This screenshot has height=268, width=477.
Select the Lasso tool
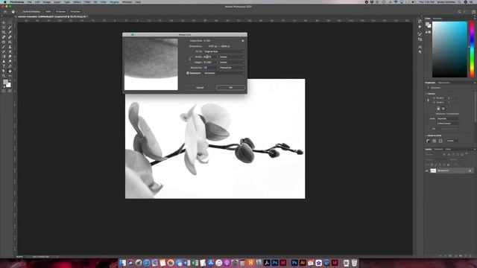[4, 28]
